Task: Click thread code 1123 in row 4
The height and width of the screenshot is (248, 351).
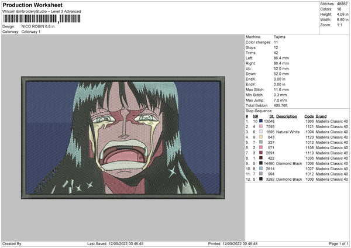Action: tap(309, 137)
